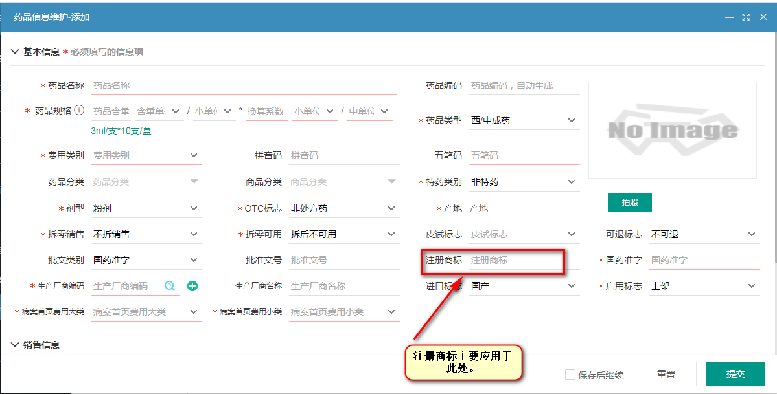777x394 pixels.
Task: Click the 重置 reset button
Action: point(666,374)
